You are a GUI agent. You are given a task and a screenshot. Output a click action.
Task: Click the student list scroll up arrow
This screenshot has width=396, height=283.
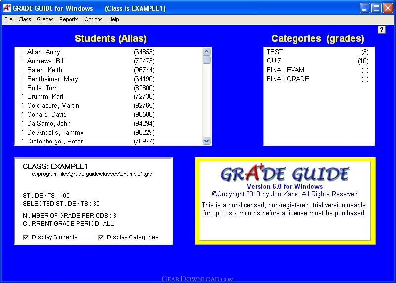pos(206,52)
